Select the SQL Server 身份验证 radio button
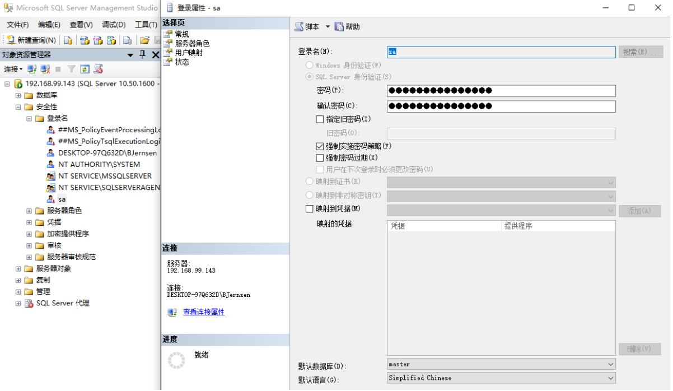 pyautogui.click(x=309, y=77)
